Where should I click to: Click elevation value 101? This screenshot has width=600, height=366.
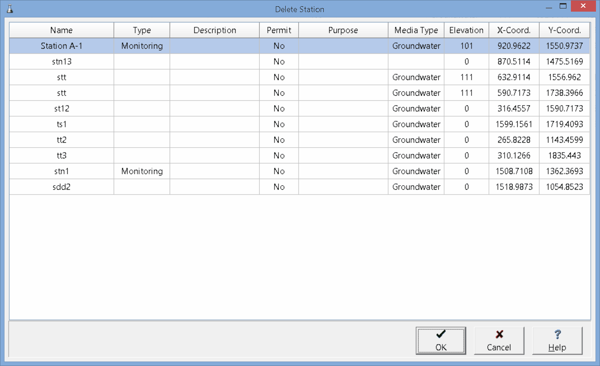pyautogui.click(x=467, y=46)
